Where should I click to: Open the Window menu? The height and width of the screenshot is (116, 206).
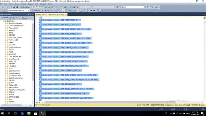pos(43,4)
